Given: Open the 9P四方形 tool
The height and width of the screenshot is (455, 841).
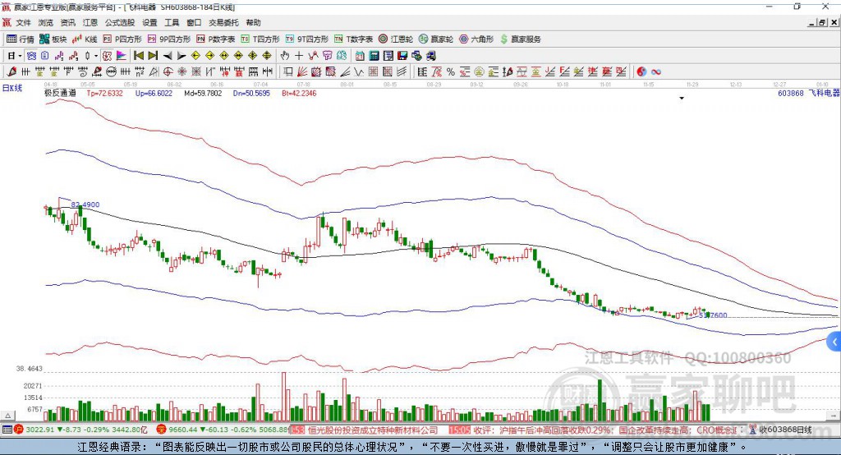Looking at the screenshot, I should [169, 39].
